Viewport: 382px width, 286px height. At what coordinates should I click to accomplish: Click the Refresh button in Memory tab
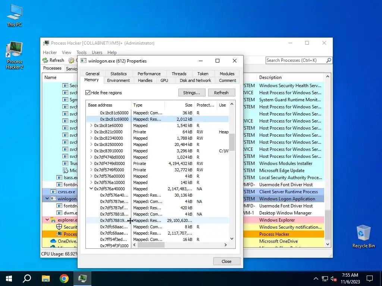point(221,93)
